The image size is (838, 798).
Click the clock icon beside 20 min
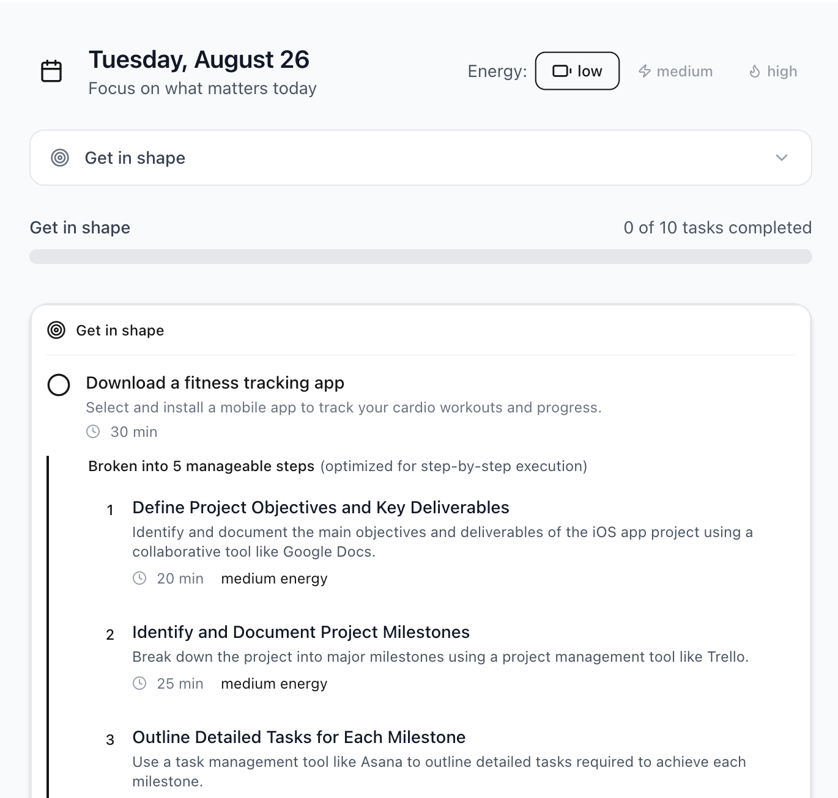(139, 578)
